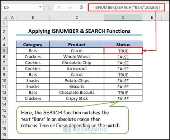Screen dimensions: 170x140
Task: Select FALSE status in row 10
Action: point(123,81)
